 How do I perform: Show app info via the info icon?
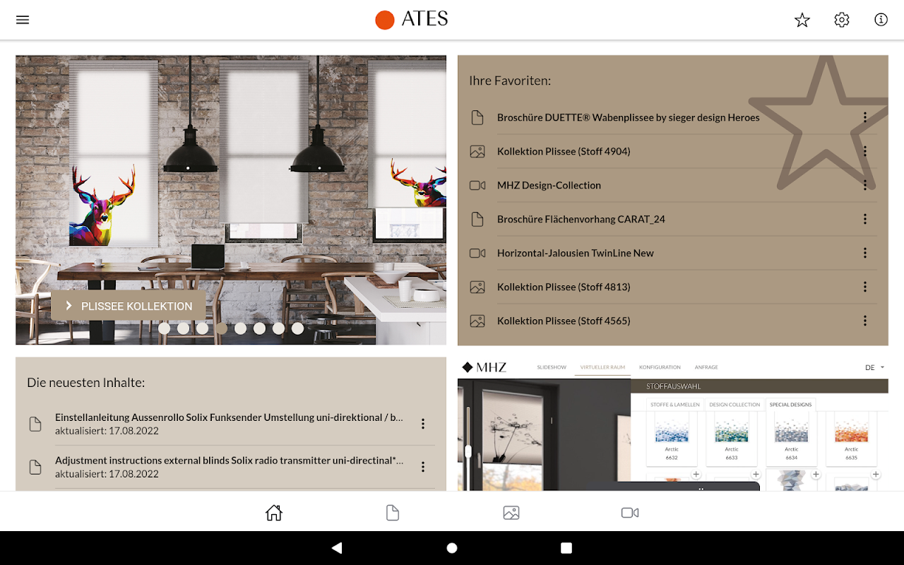point(881,20)
